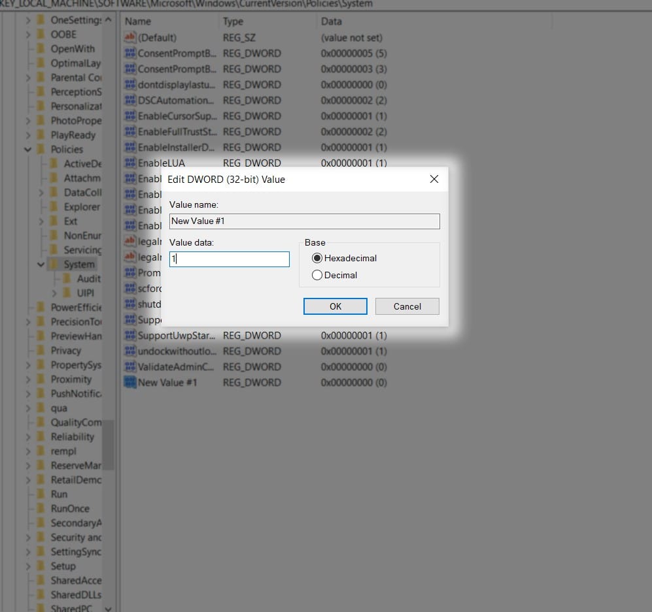This screenshot has height=612, width=652.
Task: Select the Explorer key in the tree
Action: click(x=82, y=207)
